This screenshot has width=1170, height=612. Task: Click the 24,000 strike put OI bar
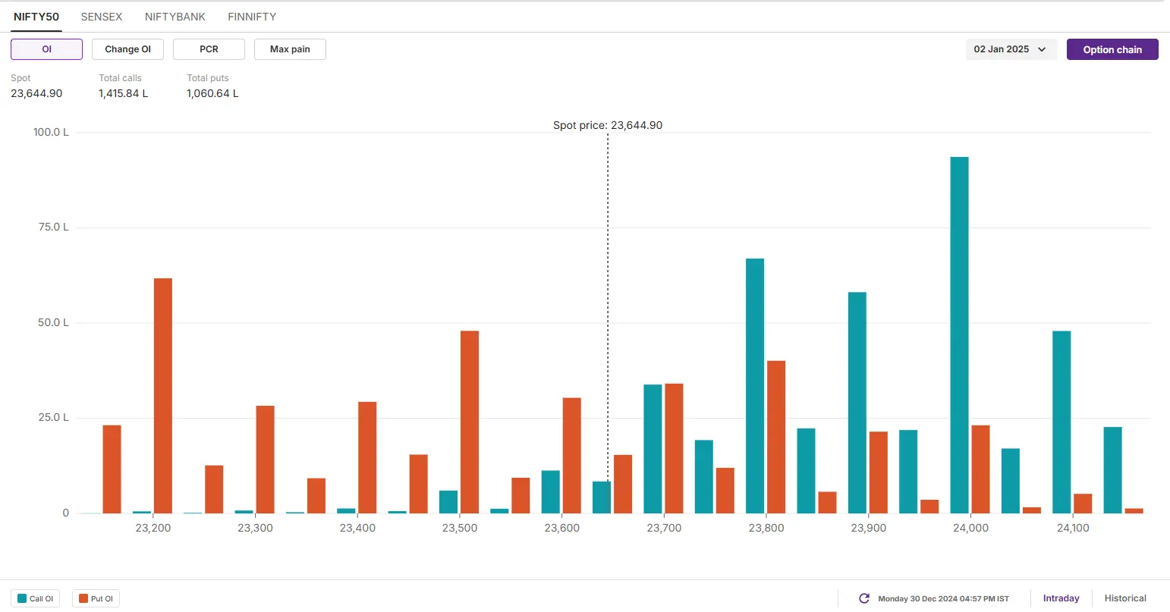point(980,469)
